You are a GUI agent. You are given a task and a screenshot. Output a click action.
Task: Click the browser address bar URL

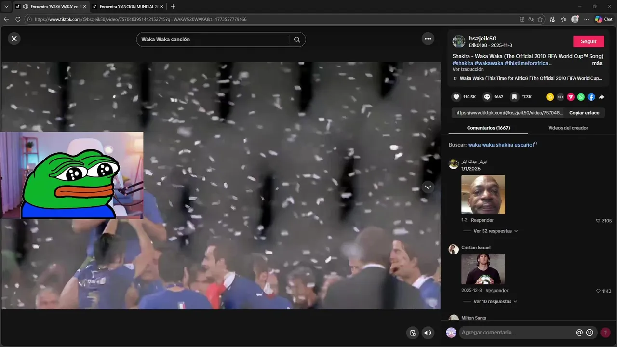(x=140, y=19)
